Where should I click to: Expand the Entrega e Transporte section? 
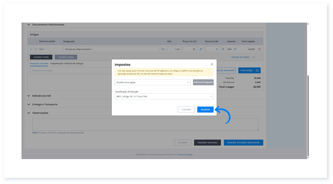tap(44, 104)
